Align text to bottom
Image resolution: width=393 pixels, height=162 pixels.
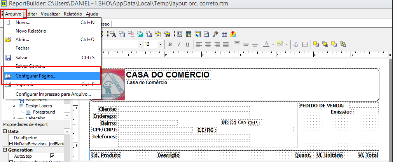(x=255, y=45)
